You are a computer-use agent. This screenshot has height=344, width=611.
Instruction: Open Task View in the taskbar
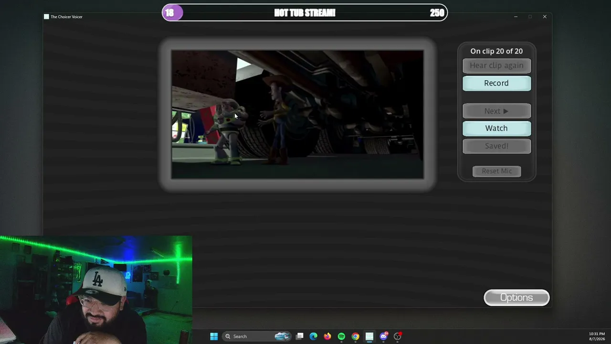[299, 336]
